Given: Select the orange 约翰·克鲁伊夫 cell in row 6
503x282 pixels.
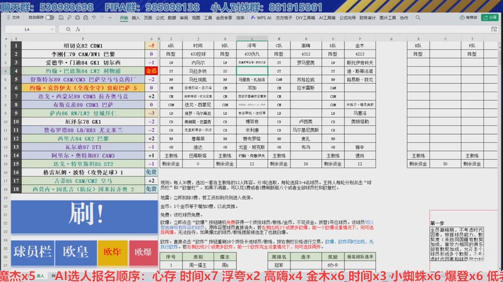Looking at the screenshot, I should 83,88.
